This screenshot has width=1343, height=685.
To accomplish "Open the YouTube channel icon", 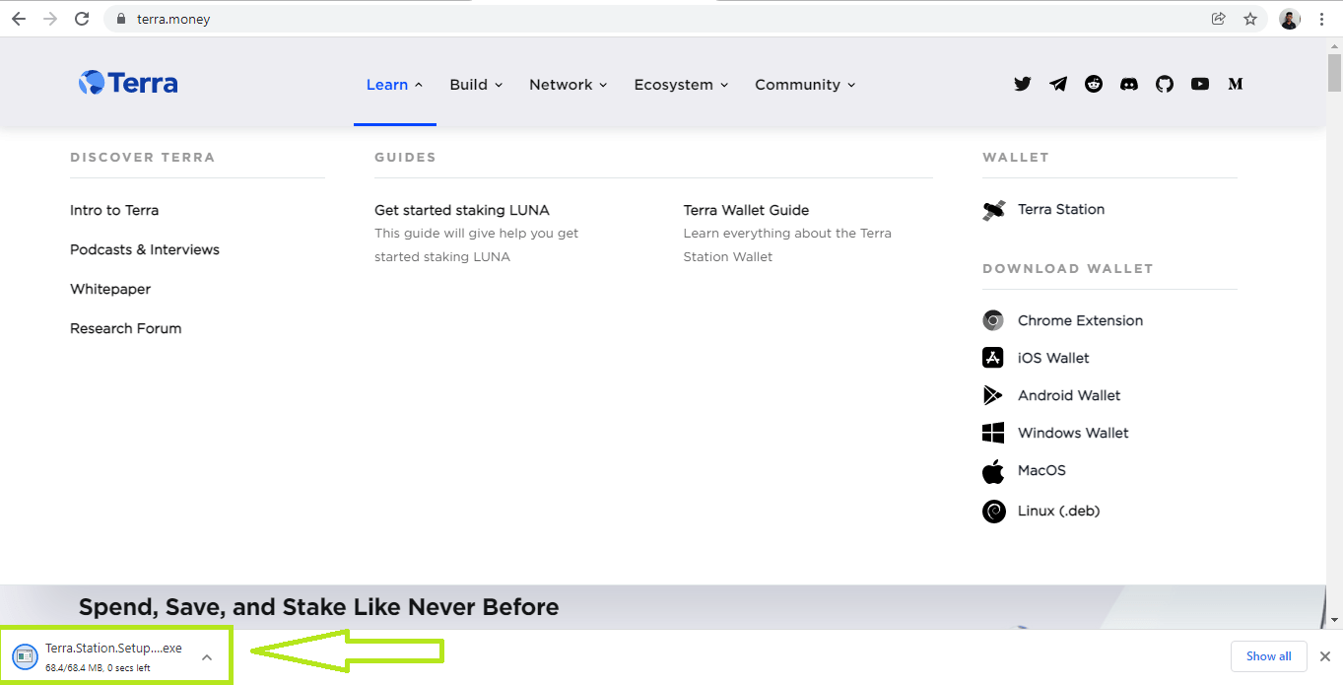I will (1199, 84).
